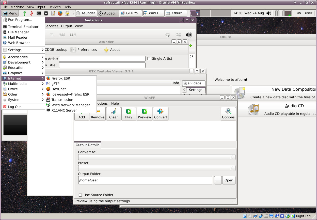Expand the Other category
The width and height of the screenshot is (317, 220).
(x=23, y=94)
